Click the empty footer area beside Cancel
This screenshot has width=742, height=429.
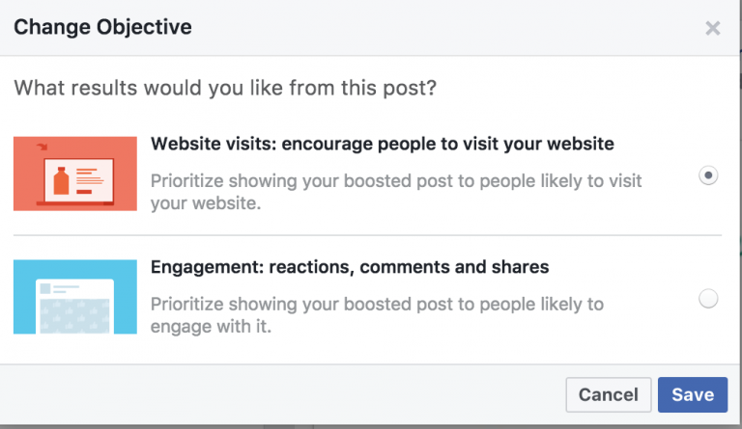point(290,394)
